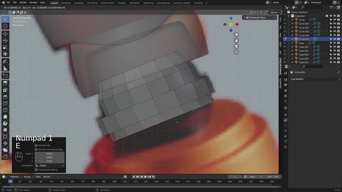Select the Shrink/Fatten tool
Viewport: 342px width, 192px height.
[x=5, y=143]
